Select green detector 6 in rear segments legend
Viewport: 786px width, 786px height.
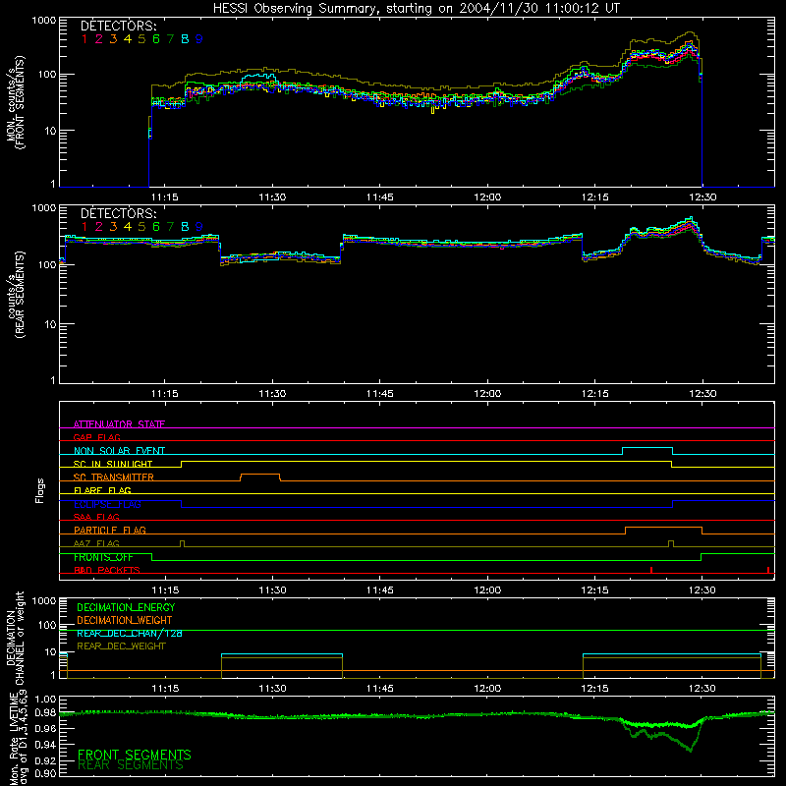click(x=156, y=227)
